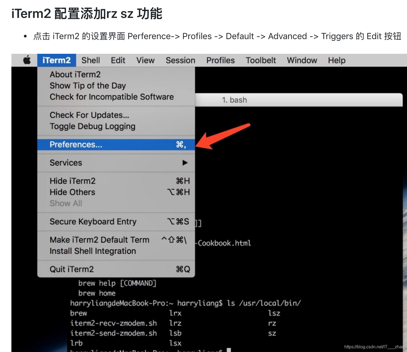Click 'sz' in the listing
This screenshot has height=352, width=407.
click(272, 334)
